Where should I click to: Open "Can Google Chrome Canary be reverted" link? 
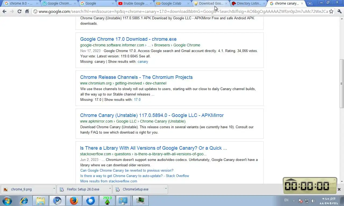127,171
